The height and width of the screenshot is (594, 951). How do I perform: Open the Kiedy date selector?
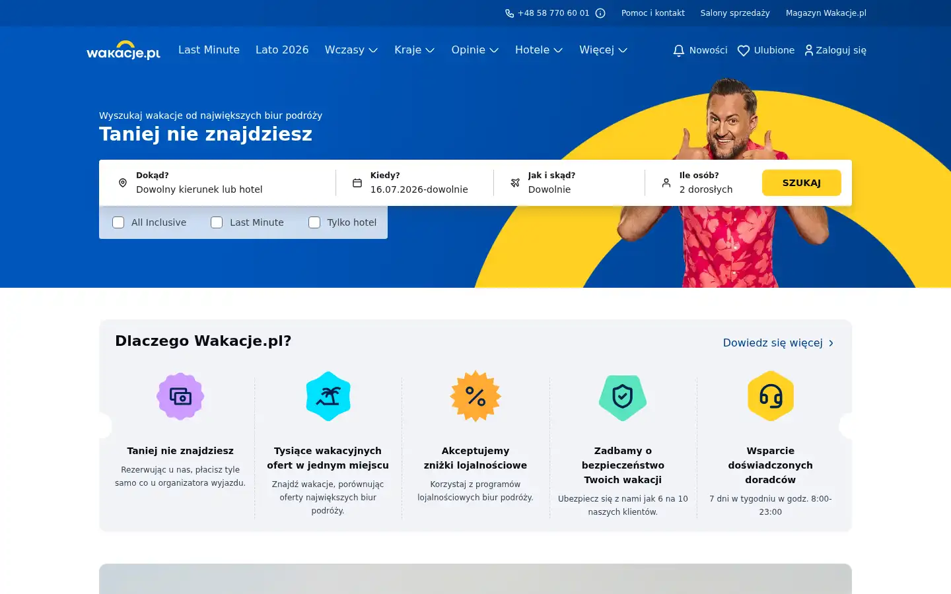[415, 183]
